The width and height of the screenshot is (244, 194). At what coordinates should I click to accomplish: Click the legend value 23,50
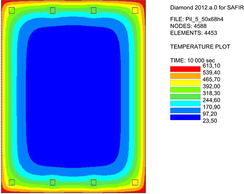210,121
